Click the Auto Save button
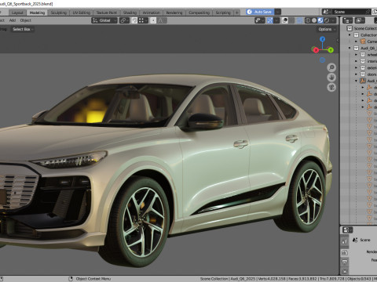377x282 pixels. 260,12
